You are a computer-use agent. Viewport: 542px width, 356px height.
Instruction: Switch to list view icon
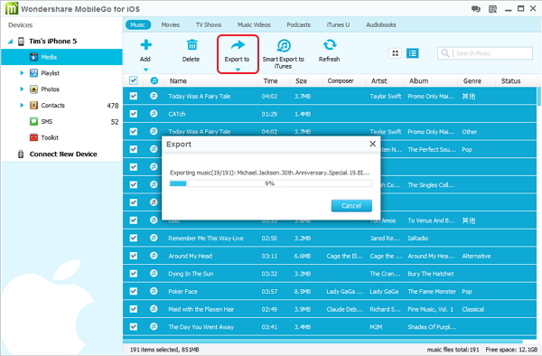(413, 53)
